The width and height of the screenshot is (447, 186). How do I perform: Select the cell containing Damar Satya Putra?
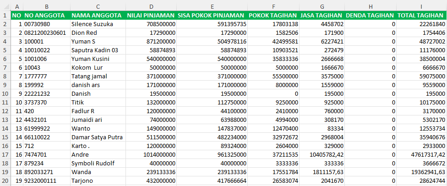[98, 137]
